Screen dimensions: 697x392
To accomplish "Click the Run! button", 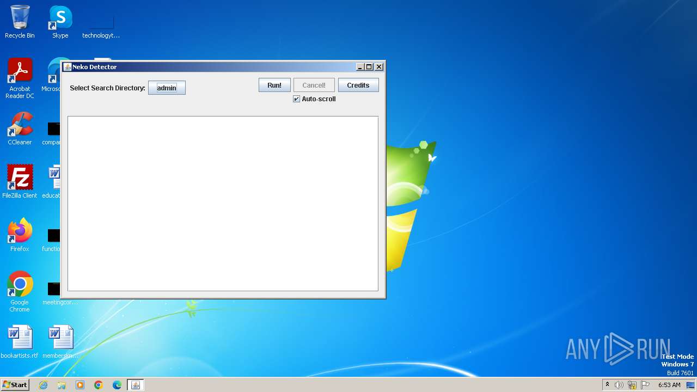I will click(274, 85).
